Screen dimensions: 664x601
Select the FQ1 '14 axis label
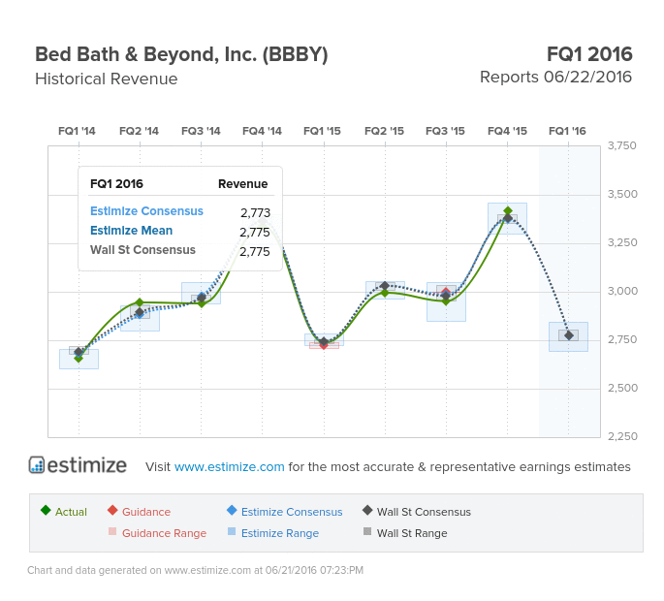coord(77,131)
